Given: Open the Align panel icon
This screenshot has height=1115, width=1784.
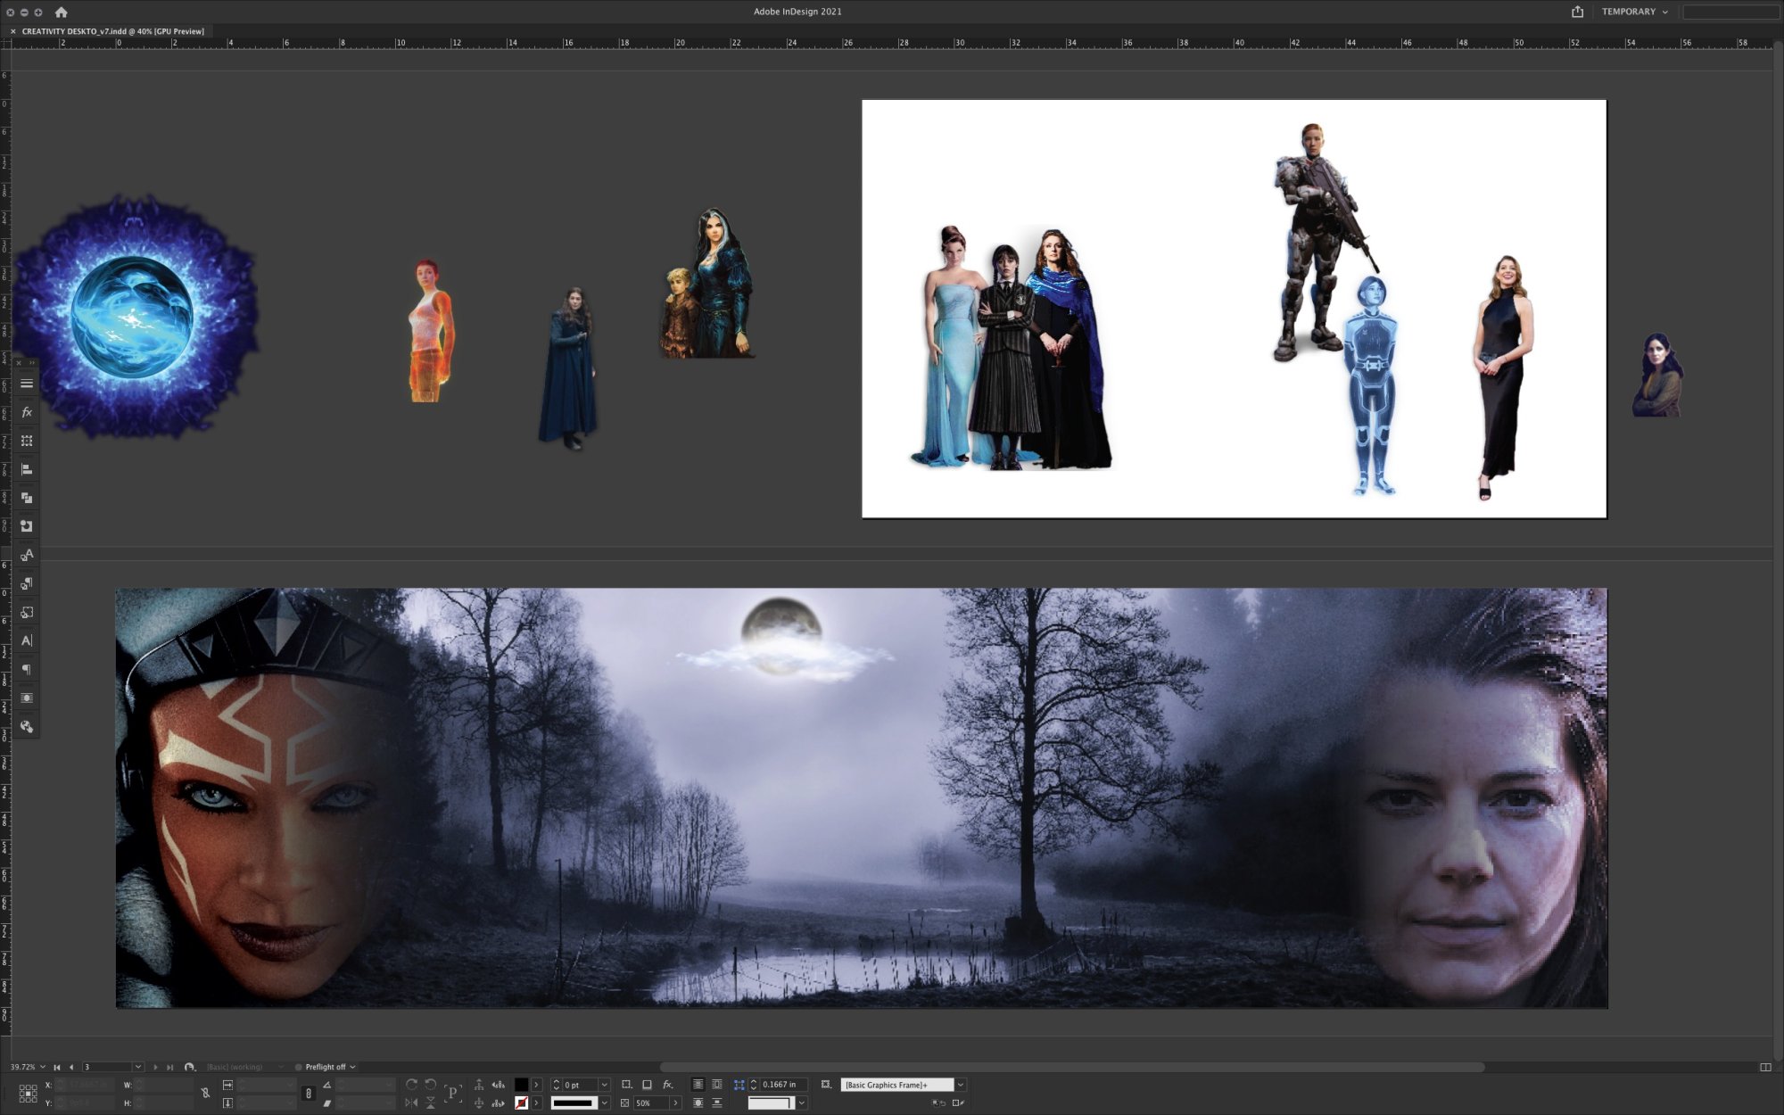Looking at the screenshot, I should [x=27, y=469].
